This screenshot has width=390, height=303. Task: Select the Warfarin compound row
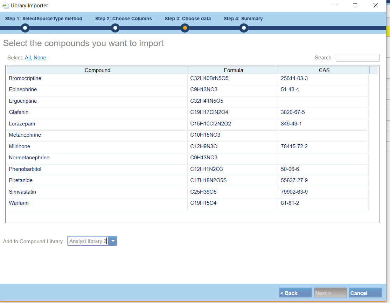click(x=19, y=203)
